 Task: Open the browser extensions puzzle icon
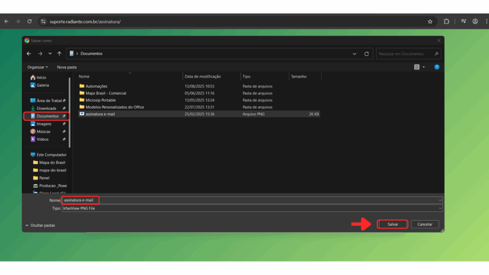tap(446, 21)
